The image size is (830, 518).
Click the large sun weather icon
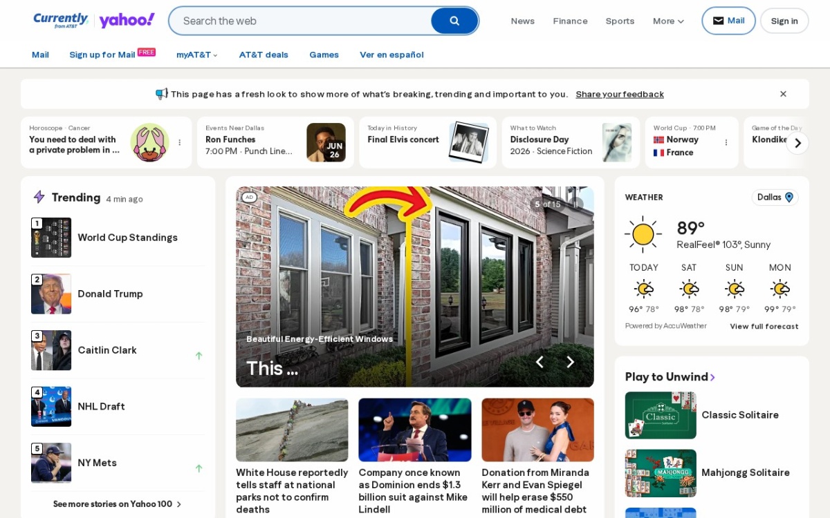click(x=643, y=234)
